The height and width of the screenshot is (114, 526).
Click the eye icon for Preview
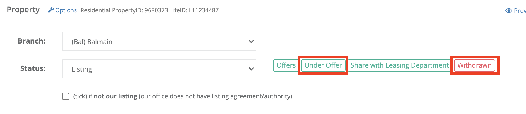click(x=509, y=11)
